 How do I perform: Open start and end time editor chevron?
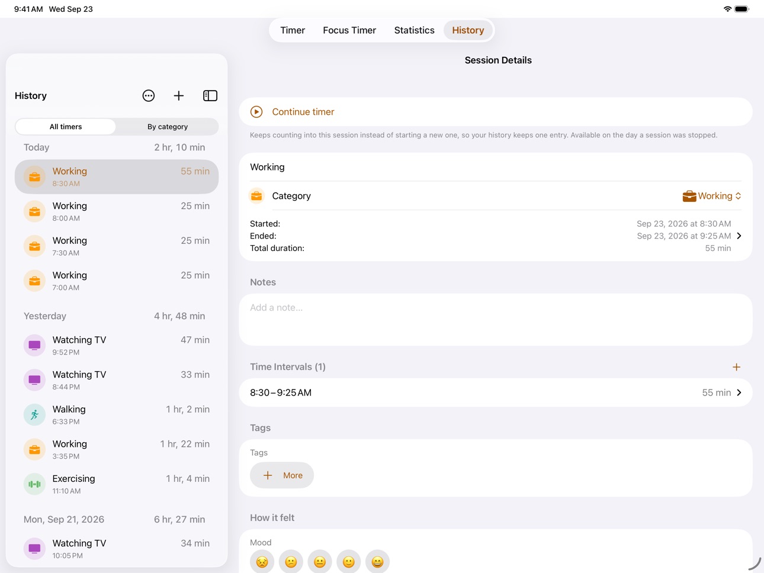click(739, 236)
